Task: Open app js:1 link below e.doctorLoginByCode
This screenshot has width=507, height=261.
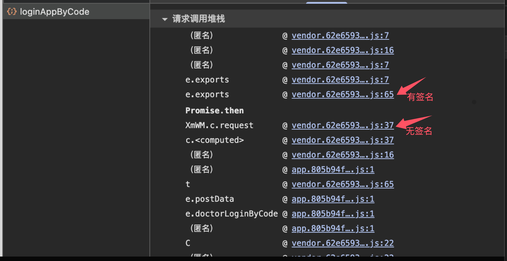Action: coord(333,229)
